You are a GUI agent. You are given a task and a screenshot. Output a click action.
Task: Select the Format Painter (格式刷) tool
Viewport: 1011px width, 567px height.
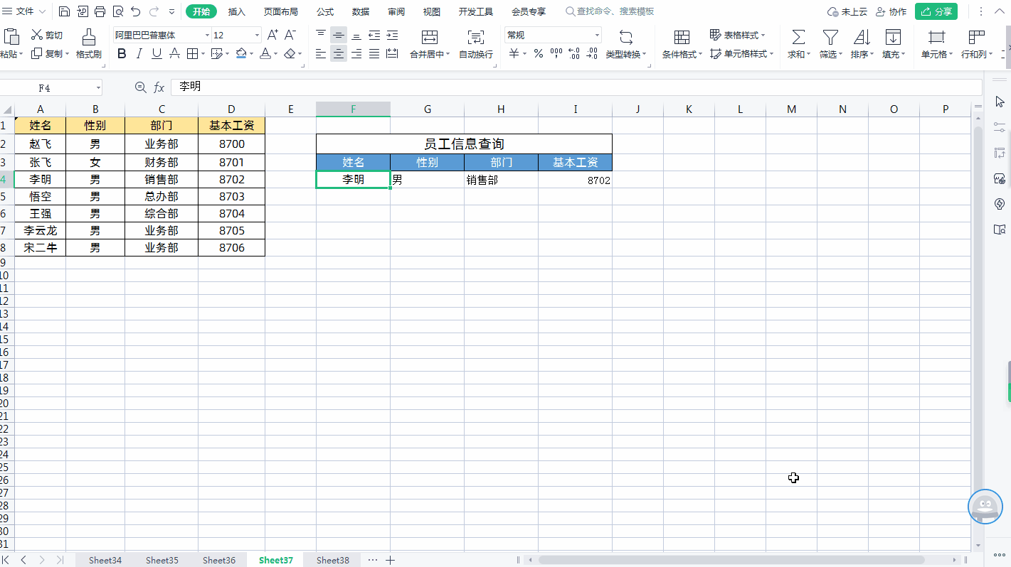pyautogui.click(x=89, y=44)
